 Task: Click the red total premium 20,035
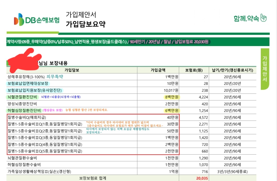201,178
